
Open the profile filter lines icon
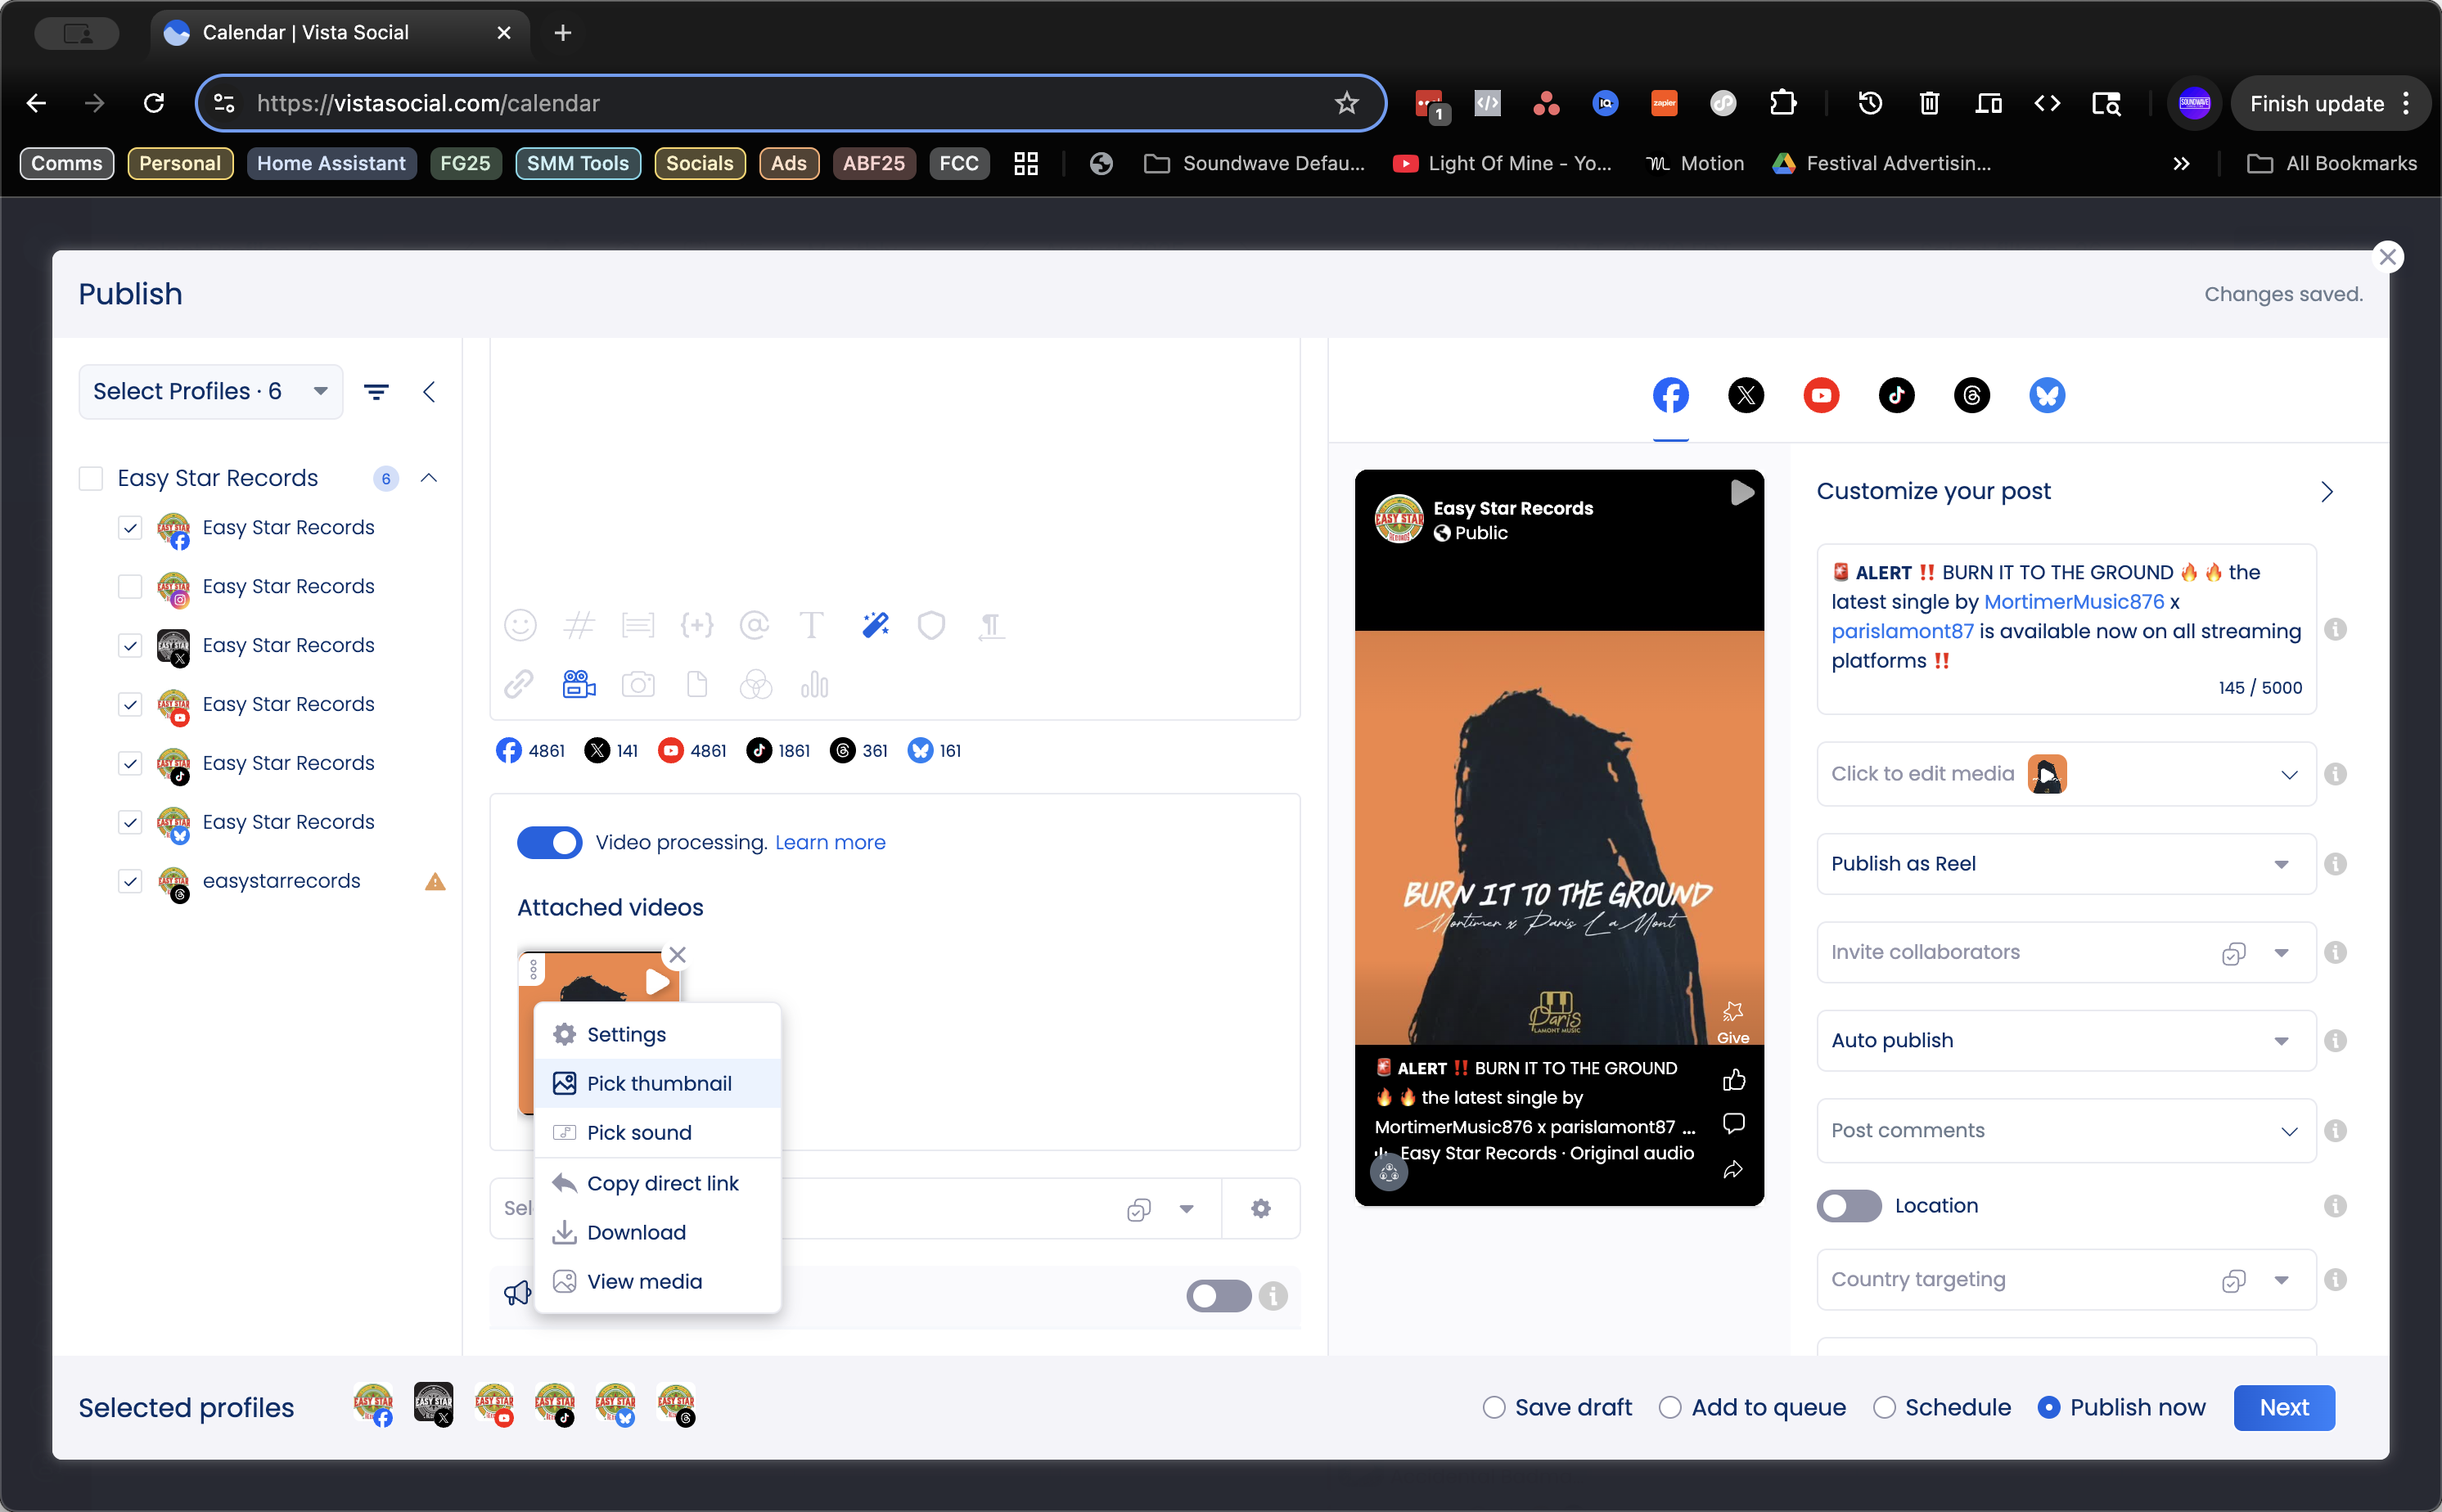tap(376, 392)
